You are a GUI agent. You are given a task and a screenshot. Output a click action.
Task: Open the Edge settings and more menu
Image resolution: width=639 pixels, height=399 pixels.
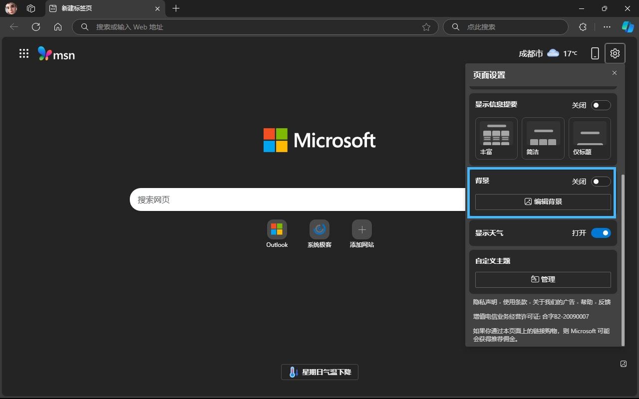[607, 27]
